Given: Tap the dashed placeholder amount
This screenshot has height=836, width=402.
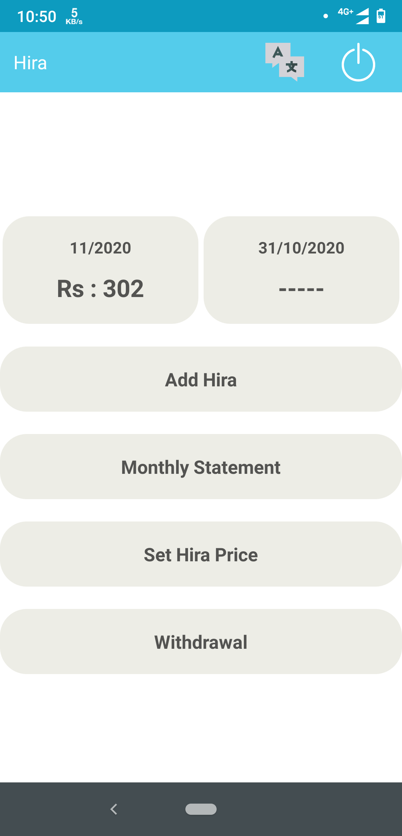Looking at the screenshot, I should (301, 289).
